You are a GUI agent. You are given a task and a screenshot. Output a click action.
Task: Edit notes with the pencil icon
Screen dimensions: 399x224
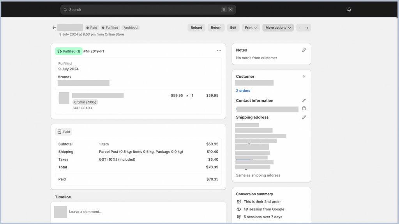point(304,50)
